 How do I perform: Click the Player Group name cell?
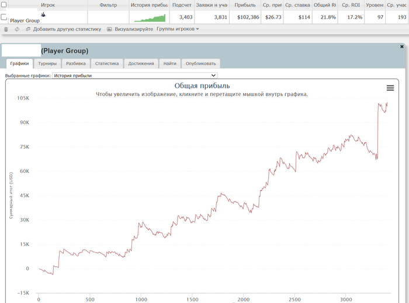[25, 20]
